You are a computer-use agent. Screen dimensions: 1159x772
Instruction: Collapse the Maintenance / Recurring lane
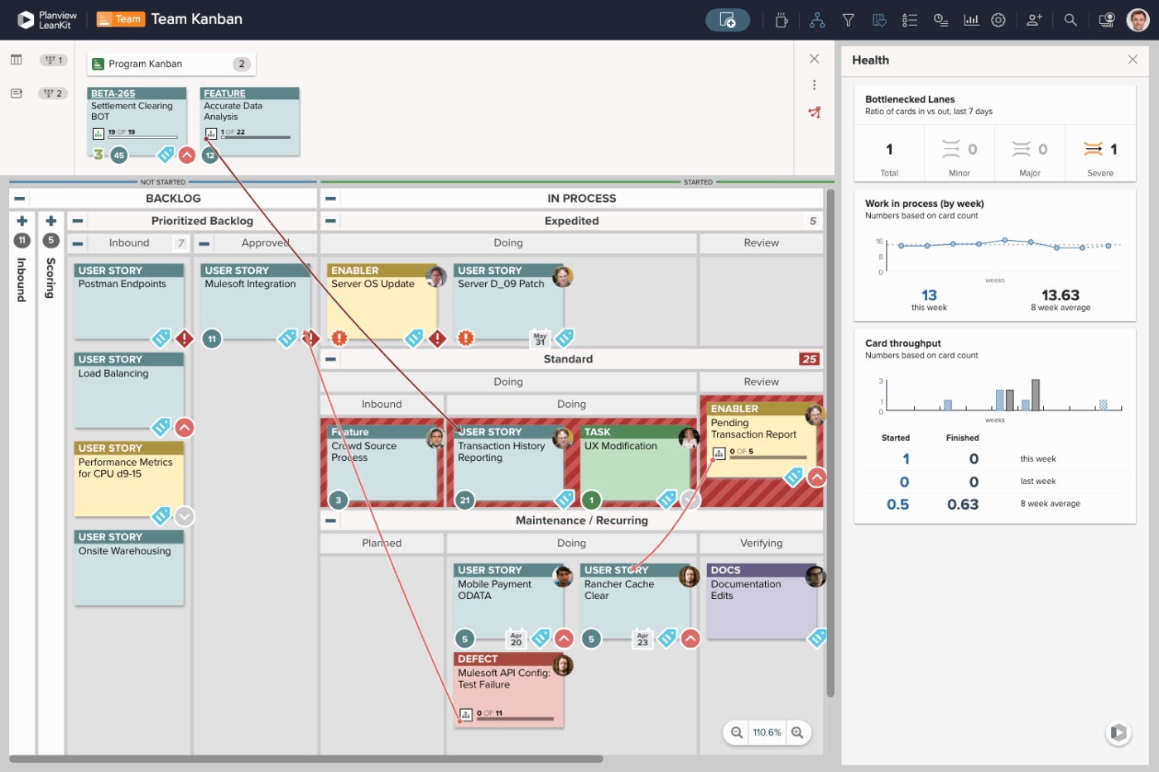(x=330, y=520)
